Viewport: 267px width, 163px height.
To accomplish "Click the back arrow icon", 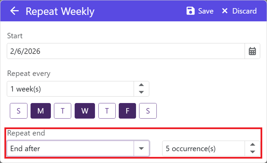I will click(14, 11).
